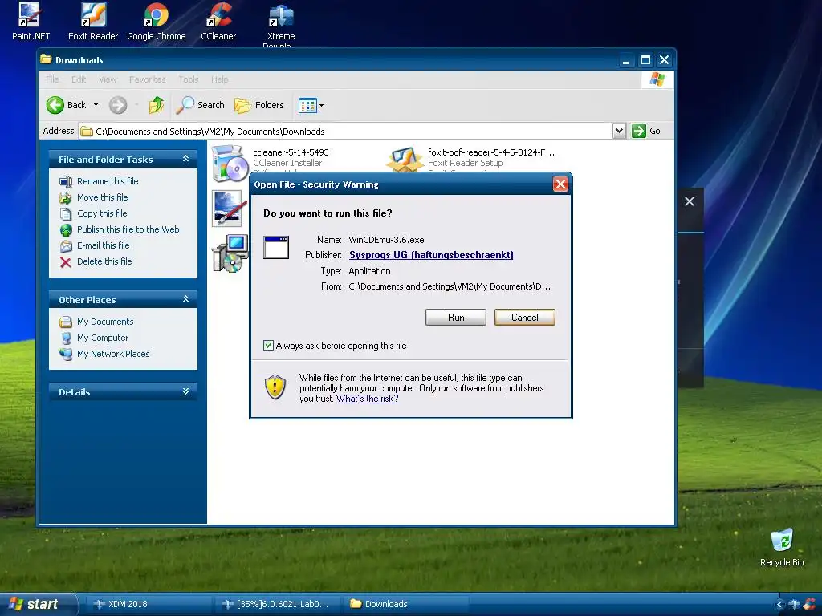Open the Back button history dropdown
Image resolution: width=822 pixels, height=616 pixels.
pyautogui.click(x=96, y=105)
